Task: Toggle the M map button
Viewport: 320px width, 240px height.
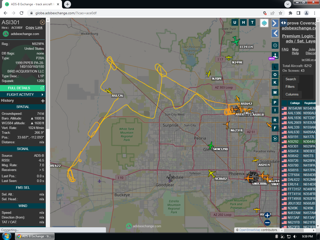Action: coord(275,92)
